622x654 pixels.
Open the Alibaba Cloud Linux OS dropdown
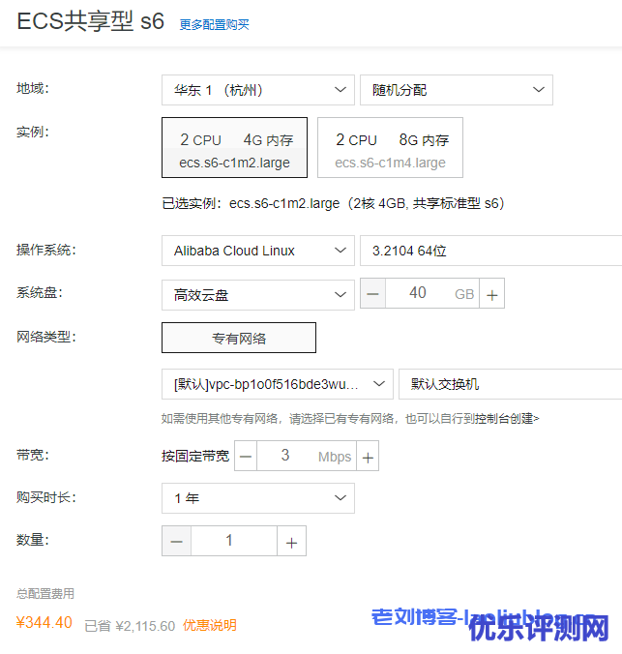(x=257, y=251)
